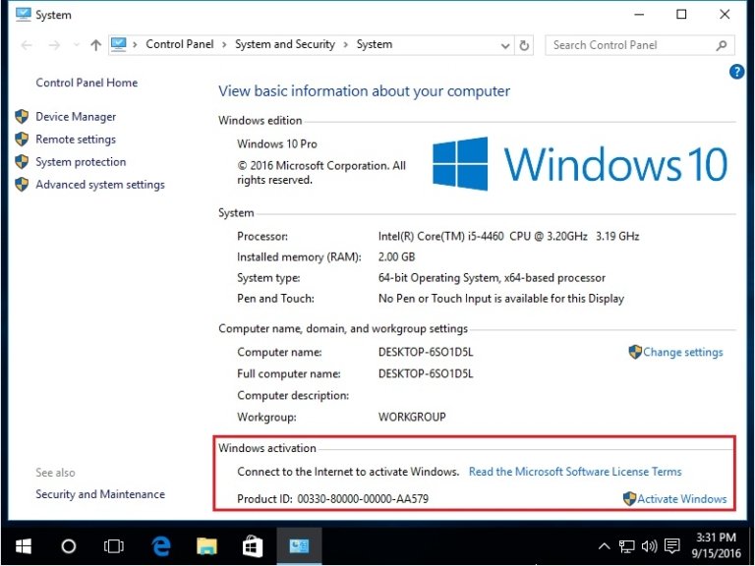Open Advanced system settings
Screen dimensions: 755x566
(x=99, y=185)
